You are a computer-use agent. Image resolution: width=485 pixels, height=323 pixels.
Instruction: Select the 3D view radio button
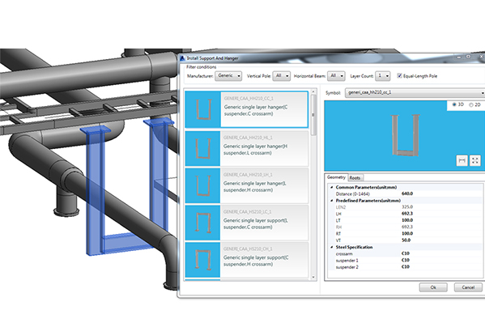454,104
